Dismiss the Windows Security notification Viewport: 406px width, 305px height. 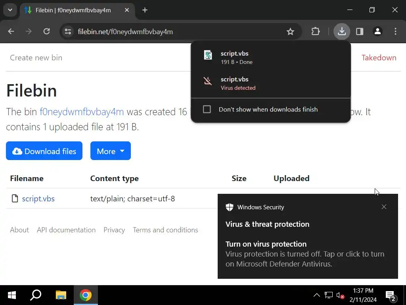[x=384, y=207]
